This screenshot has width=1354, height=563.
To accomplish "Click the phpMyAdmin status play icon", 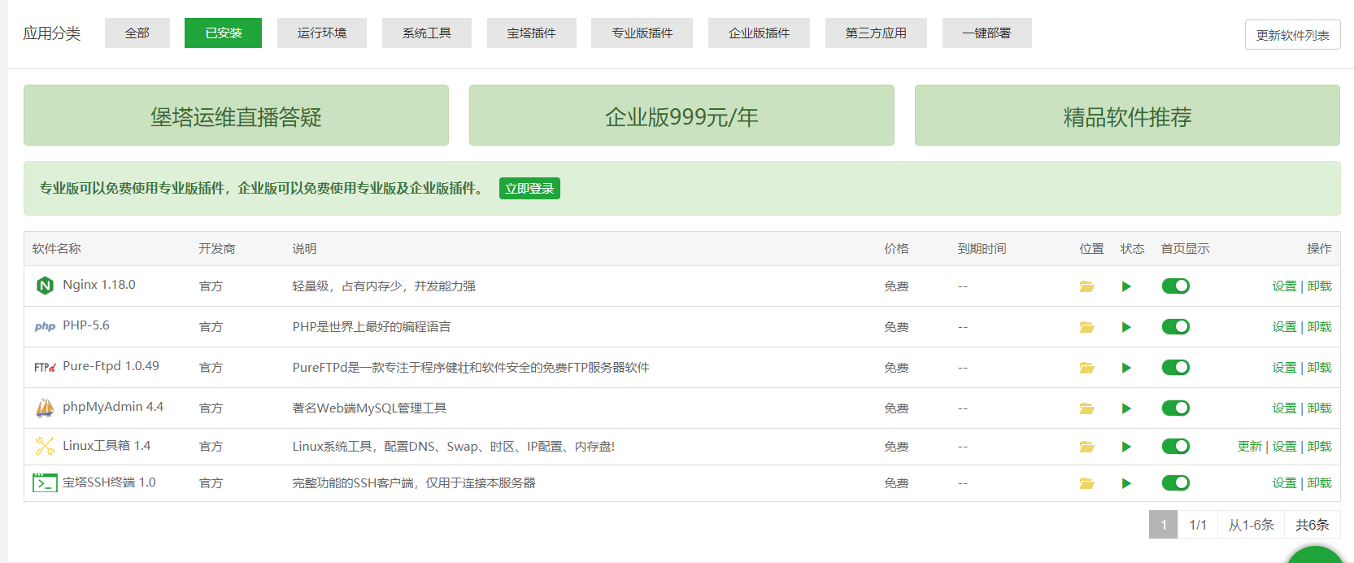I will [1126, 408].
